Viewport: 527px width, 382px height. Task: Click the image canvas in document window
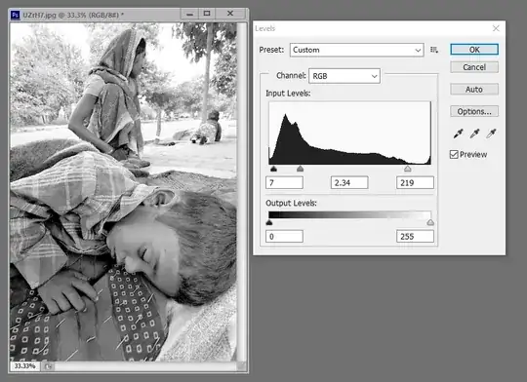123,192
